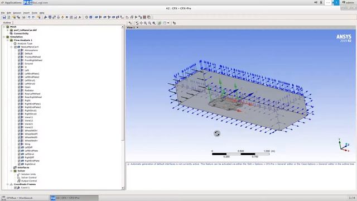Click the Solver Control icon in tree

tap(19, 178)
